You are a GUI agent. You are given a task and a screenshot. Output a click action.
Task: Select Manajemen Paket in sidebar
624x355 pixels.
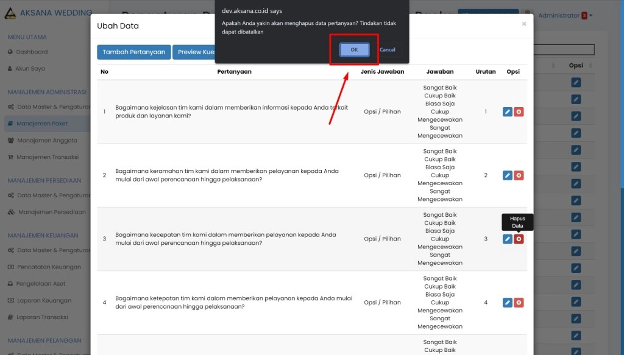(42, 124)
